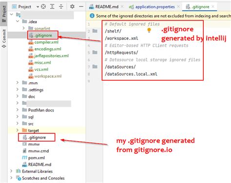
Task: Click line number 9 in the gutter
Action: (x=89, y=81)
